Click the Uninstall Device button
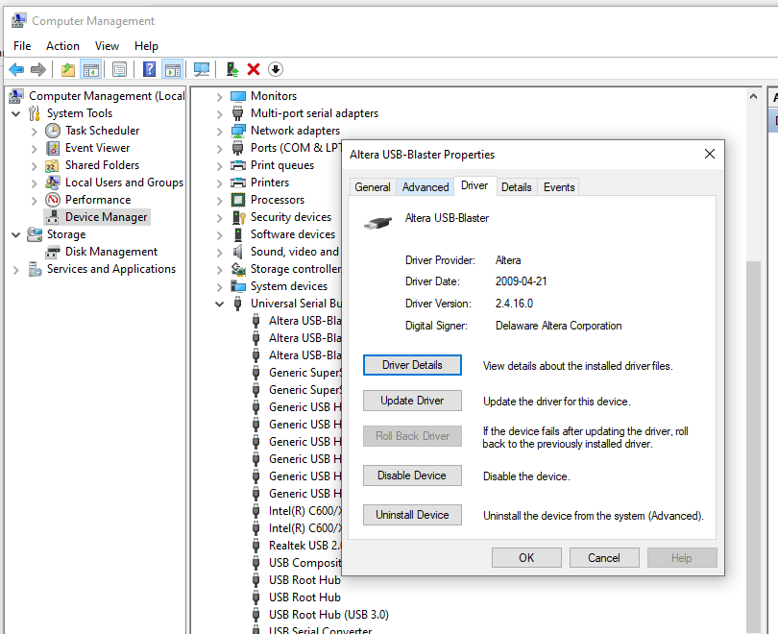 412,515
